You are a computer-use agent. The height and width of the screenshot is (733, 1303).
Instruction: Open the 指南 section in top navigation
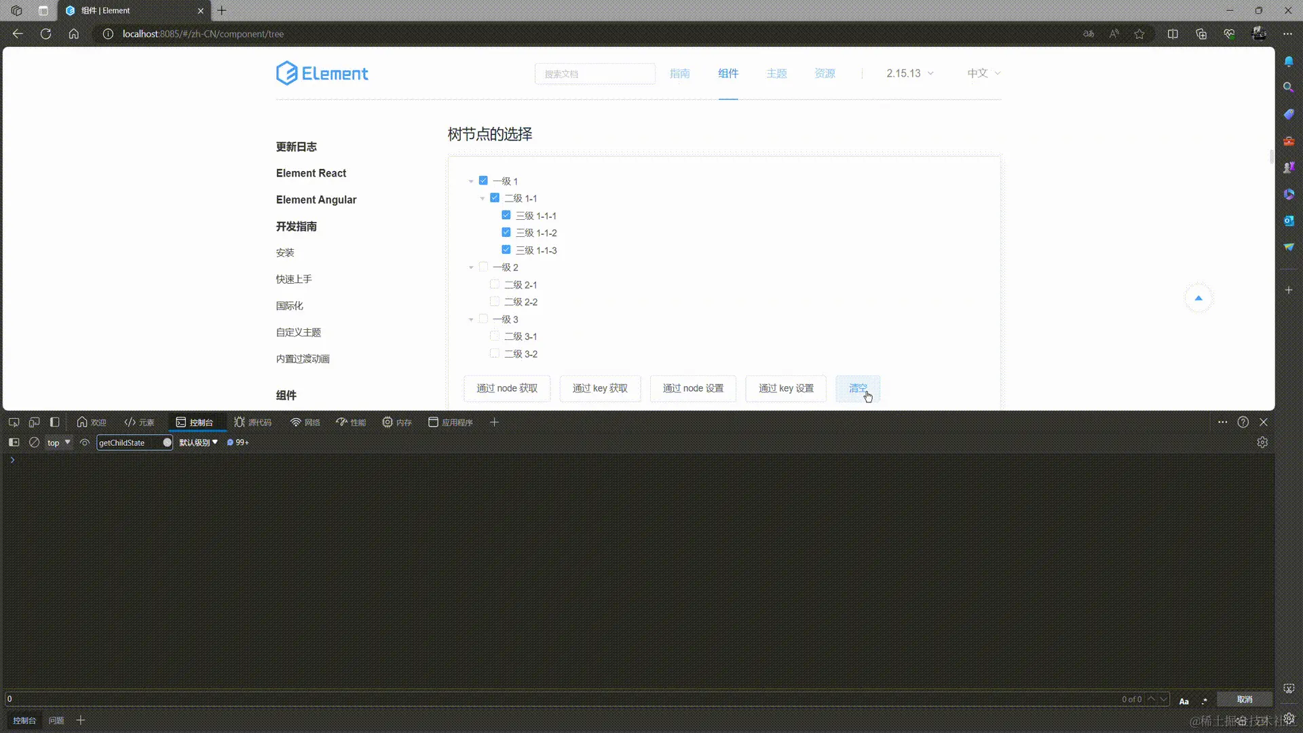point(679,73)
